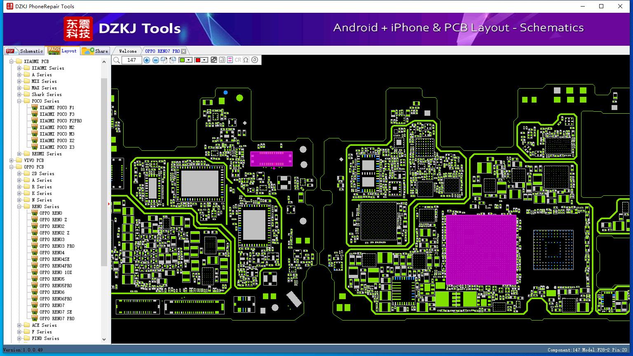This screenshot has width=633, height=356.
Task: Click the board icon beside OPPO RENO 10X
Action: (35, 272)
